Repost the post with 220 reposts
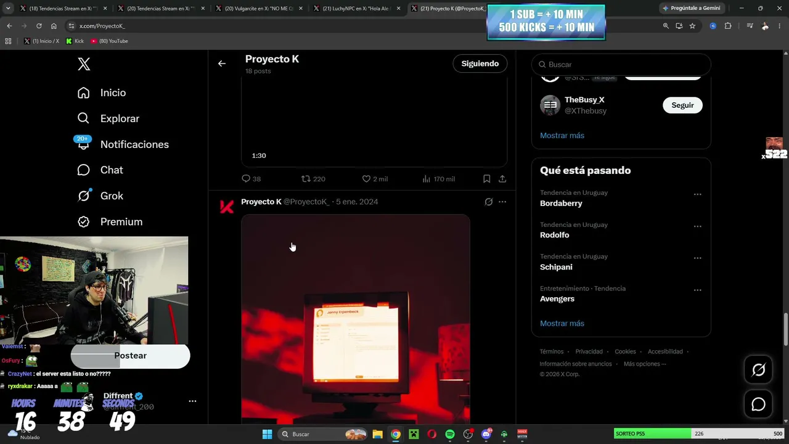 pos(313,179)
